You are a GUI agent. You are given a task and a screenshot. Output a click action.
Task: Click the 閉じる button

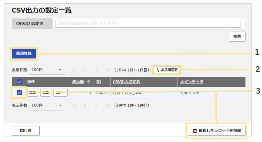click(x=26, y=131)
